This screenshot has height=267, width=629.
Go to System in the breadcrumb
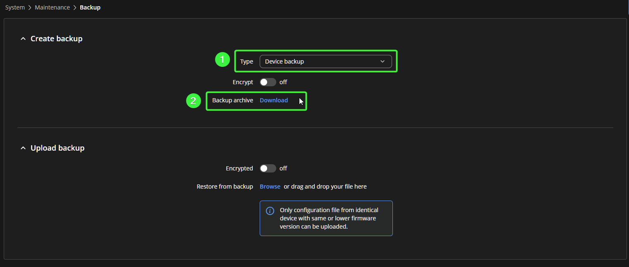[15, 7]
